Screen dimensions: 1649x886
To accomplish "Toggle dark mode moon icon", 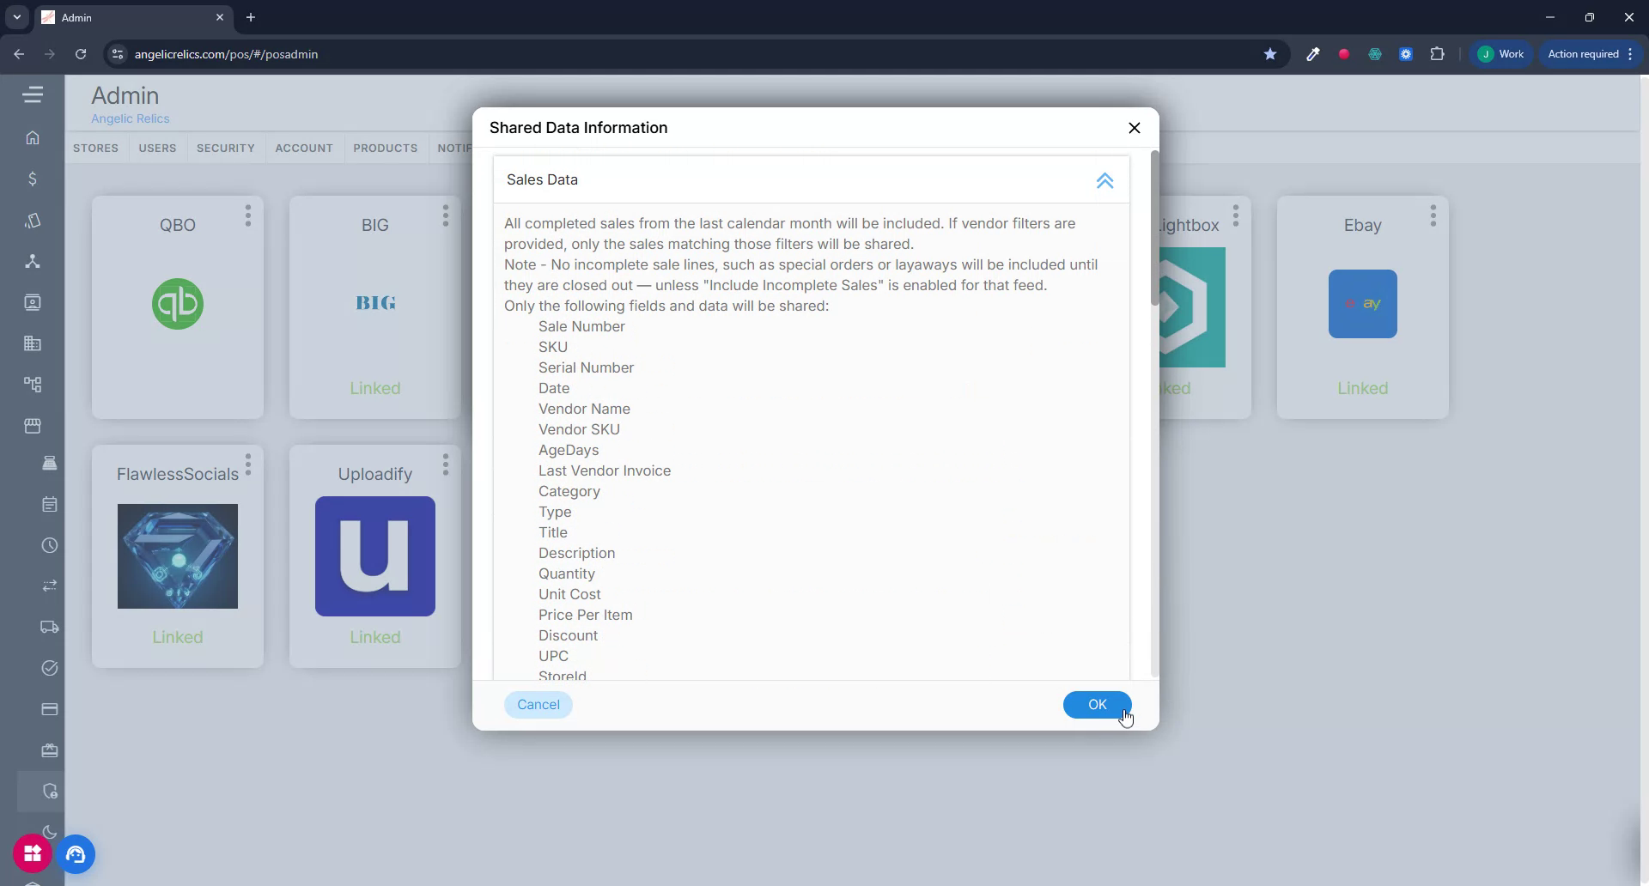I will (50, 832).
